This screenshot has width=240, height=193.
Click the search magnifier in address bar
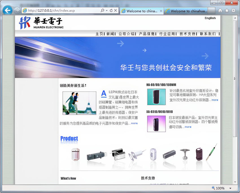102,10
